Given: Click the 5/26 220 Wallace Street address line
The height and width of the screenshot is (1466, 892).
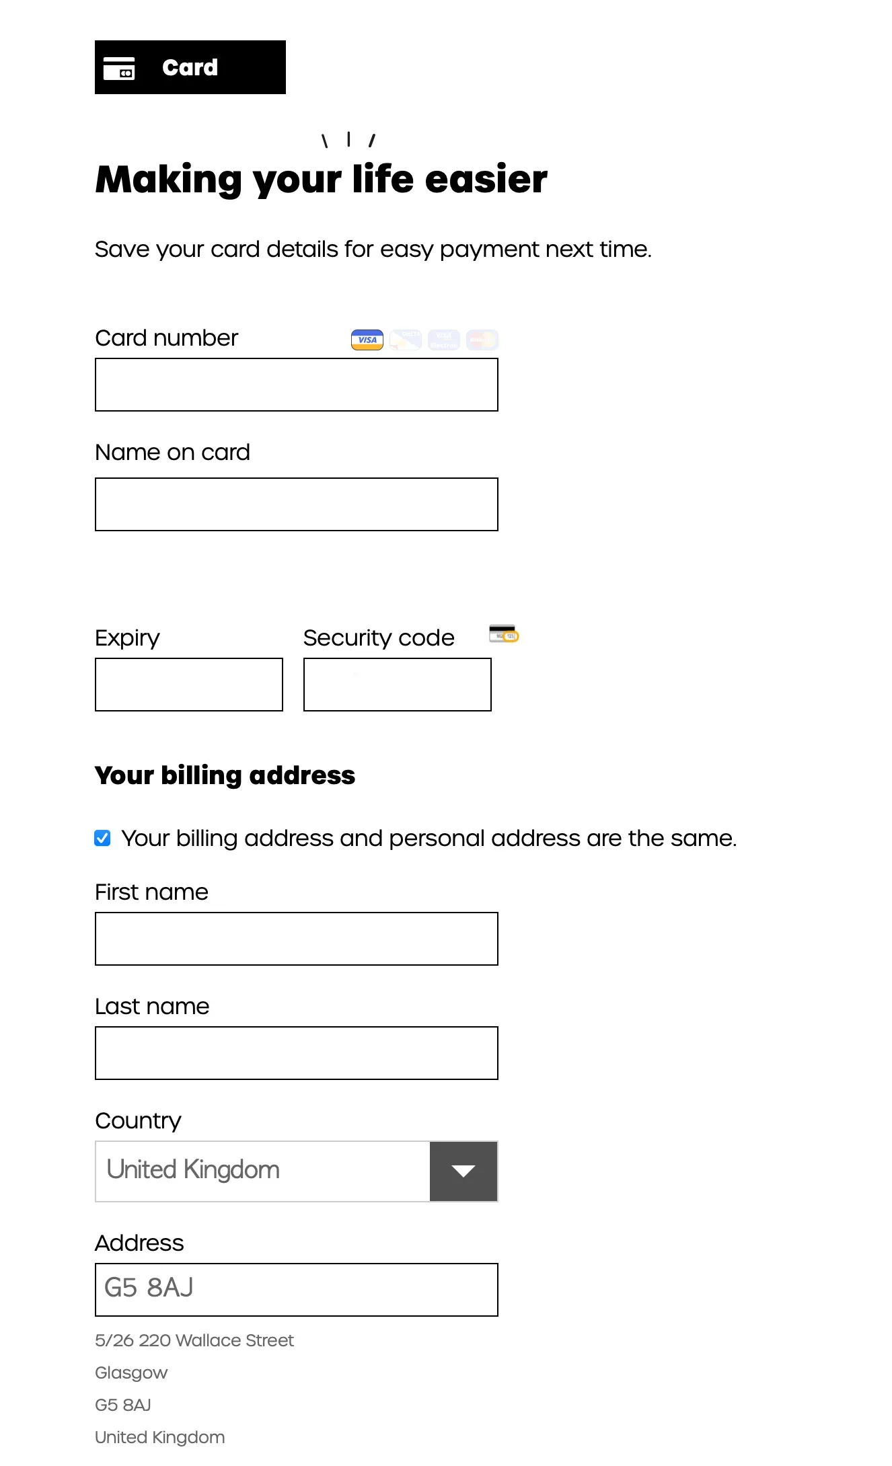Looking at the screenshot, I should tap(194, 1340).
